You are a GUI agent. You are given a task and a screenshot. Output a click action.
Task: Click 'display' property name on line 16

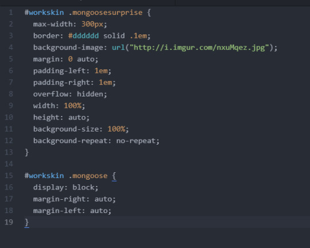[48, 188]
